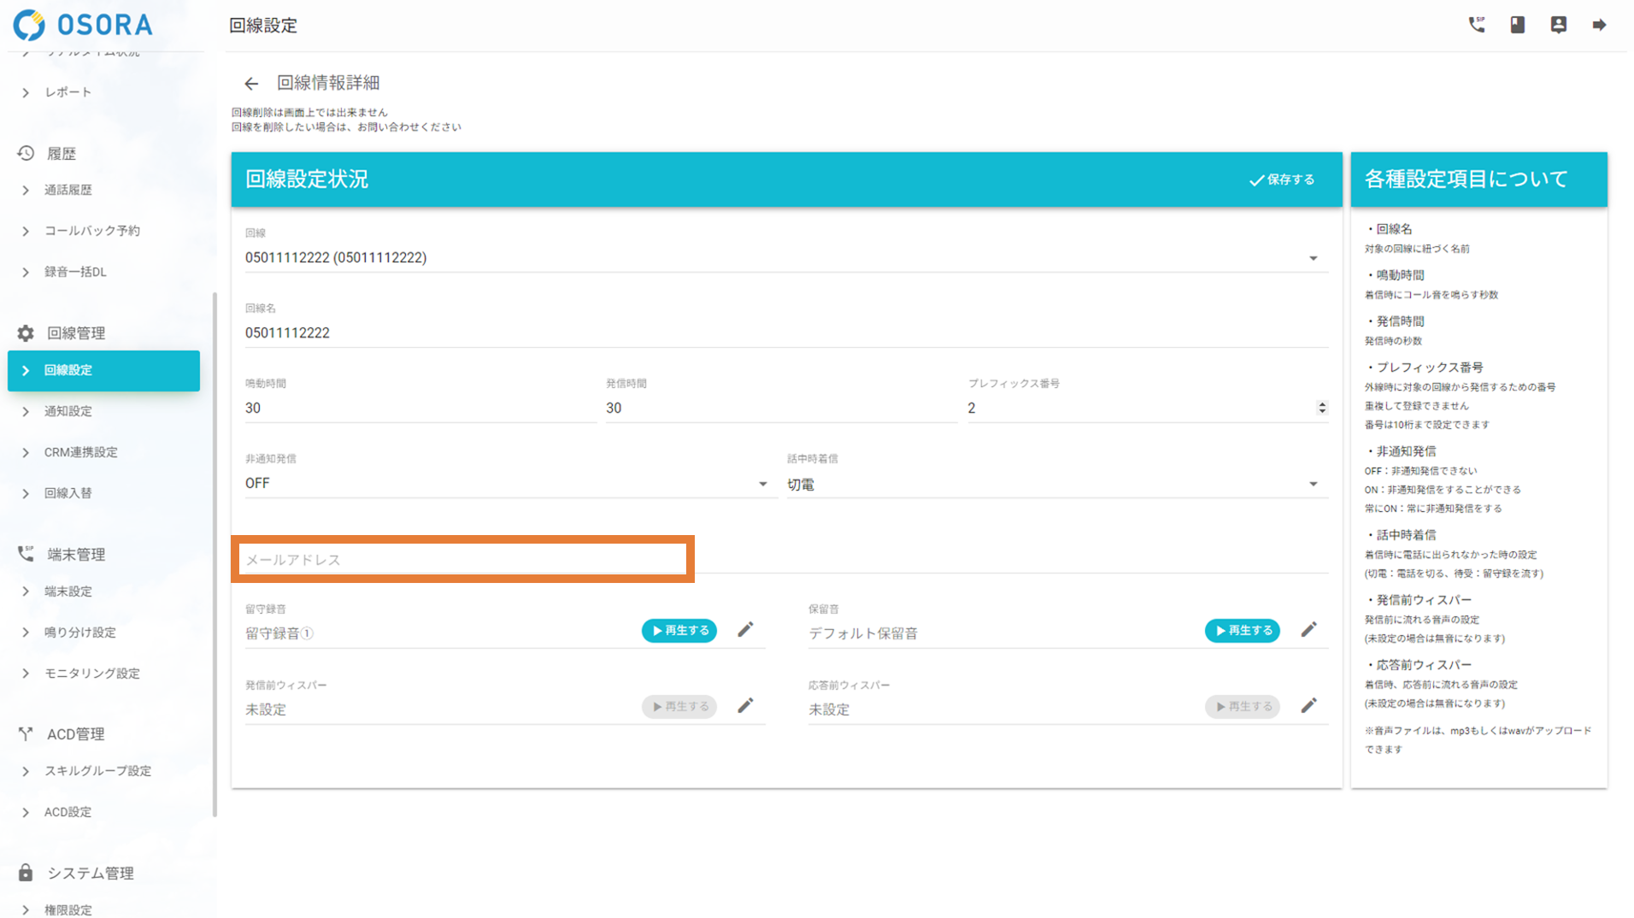Open the phonebook icon in header
This screenshot has width=1634, height=918.
coord(1517,25)
